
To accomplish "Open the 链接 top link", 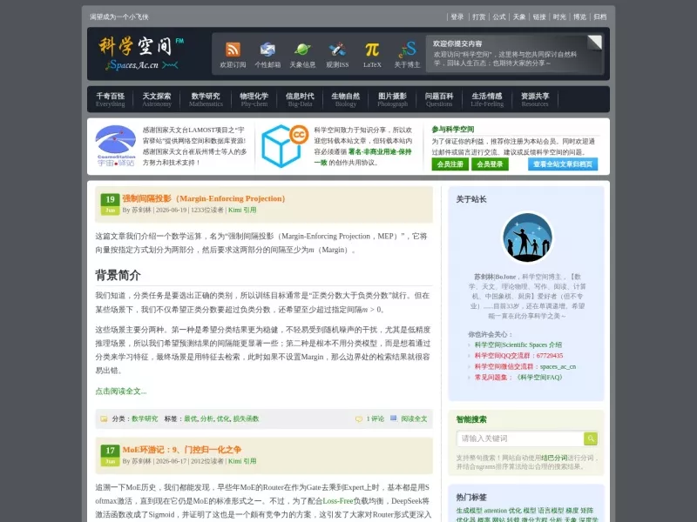I will click(x=539, y=17).
